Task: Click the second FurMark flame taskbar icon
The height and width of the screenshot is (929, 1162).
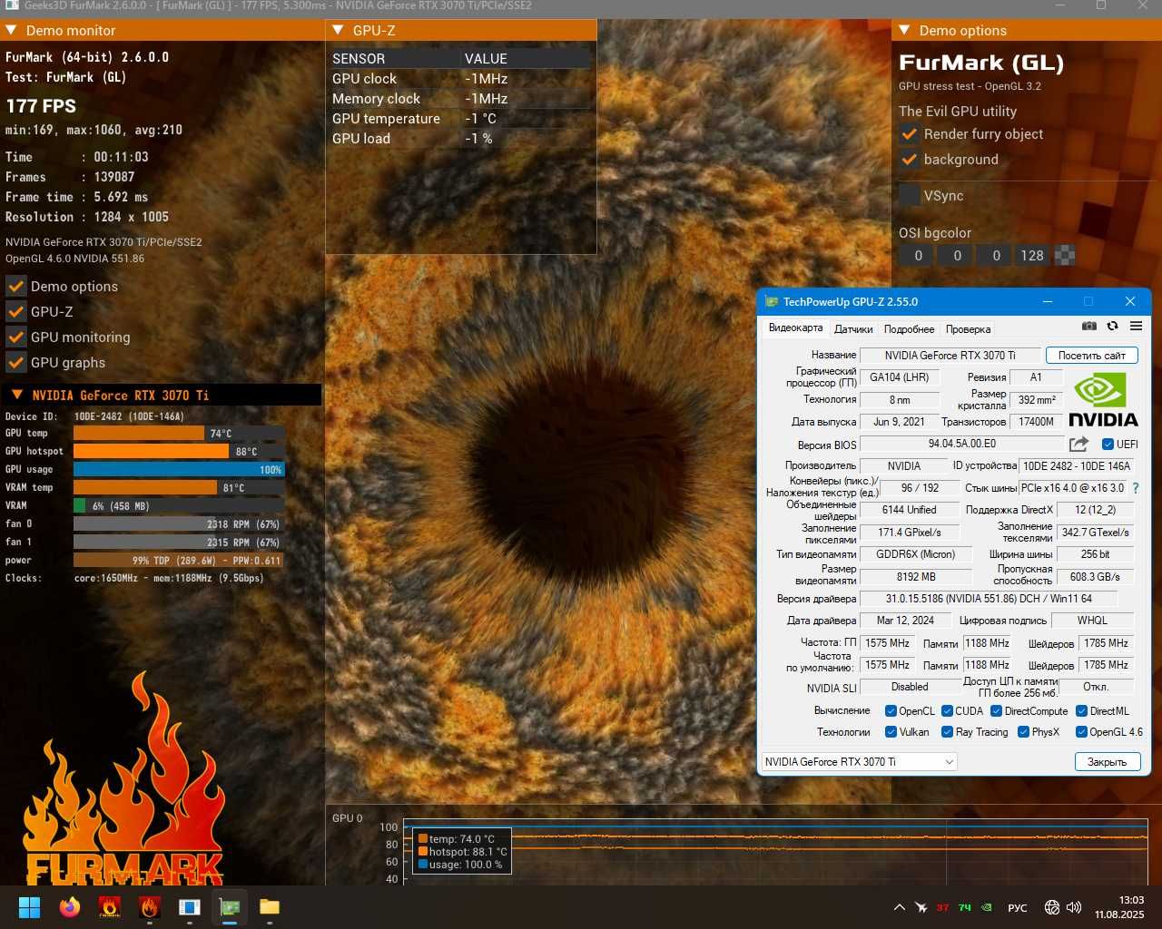Action: (150, 907)
